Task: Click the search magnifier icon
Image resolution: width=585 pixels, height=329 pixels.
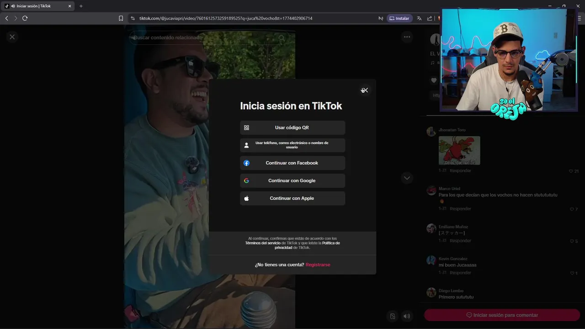Action: [282, 38]
